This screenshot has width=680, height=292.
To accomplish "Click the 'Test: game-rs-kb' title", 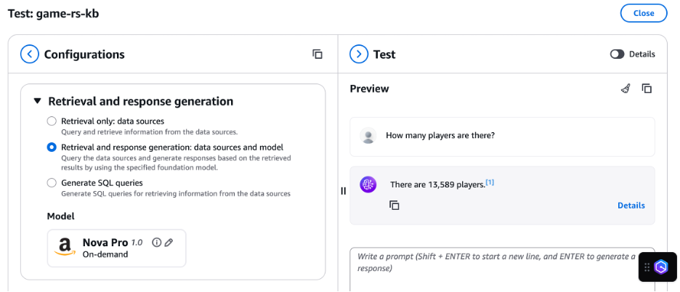I will coord(53,13).
